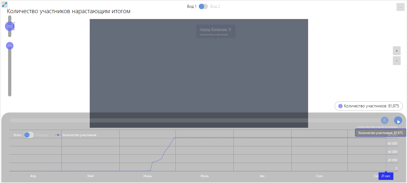Click the 60 000 axis value
The height and width of the screenshot is (183, 407).
click(x=392, y=144)
